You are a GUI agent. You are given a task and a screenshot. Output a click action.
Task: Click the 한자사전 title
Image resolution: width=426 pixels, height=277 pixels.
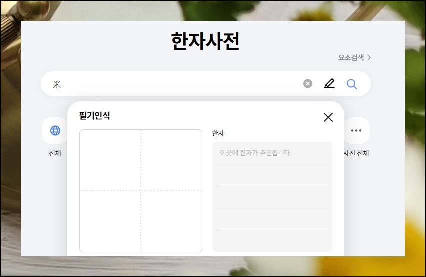coord(205,41)
